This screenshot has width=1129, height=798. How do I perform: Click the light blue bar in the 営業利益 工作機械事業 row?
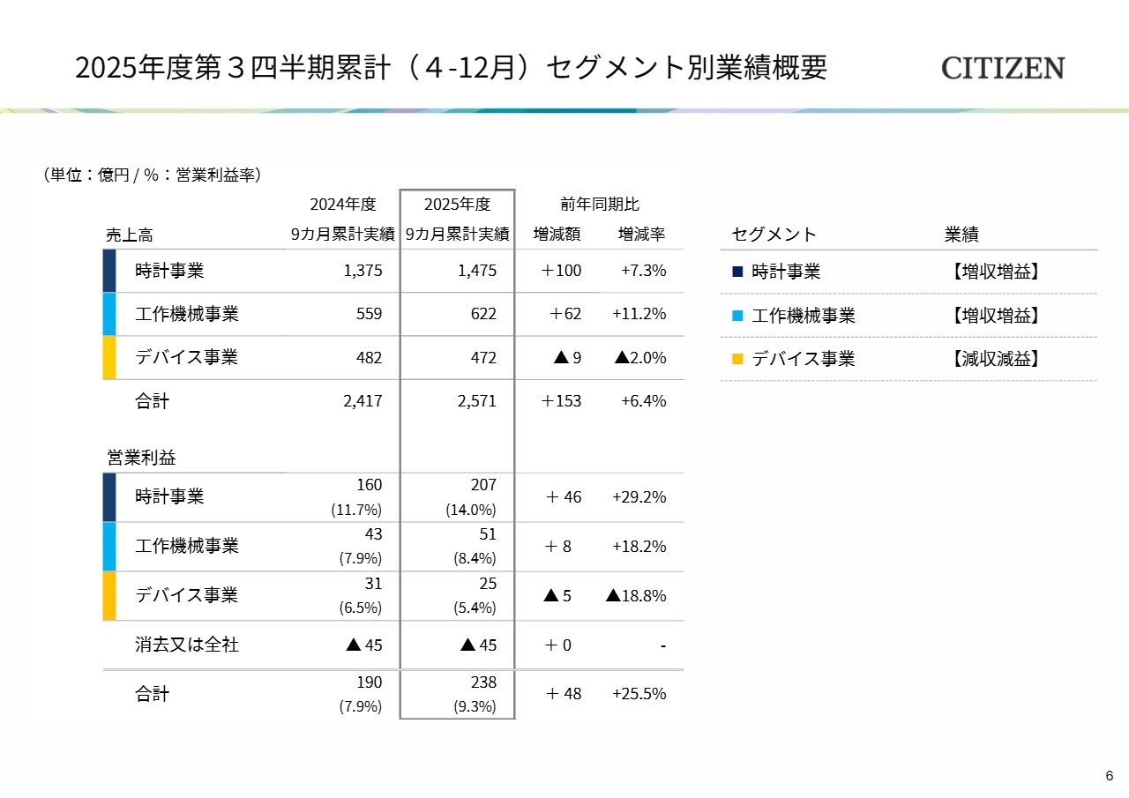click(x=109, y=546)
